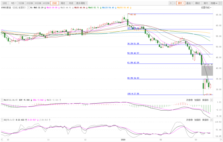Select 15分钟 timeframe
This screenshot has height=142, width=223.
30,3
